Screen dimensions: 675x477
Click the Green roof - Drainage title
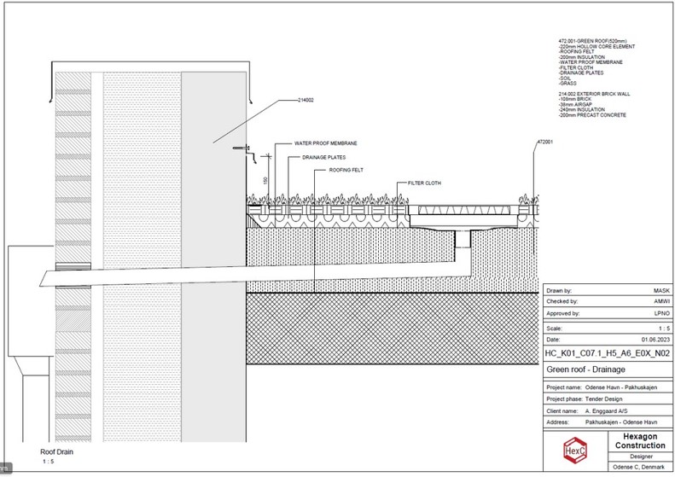(585, 369)
